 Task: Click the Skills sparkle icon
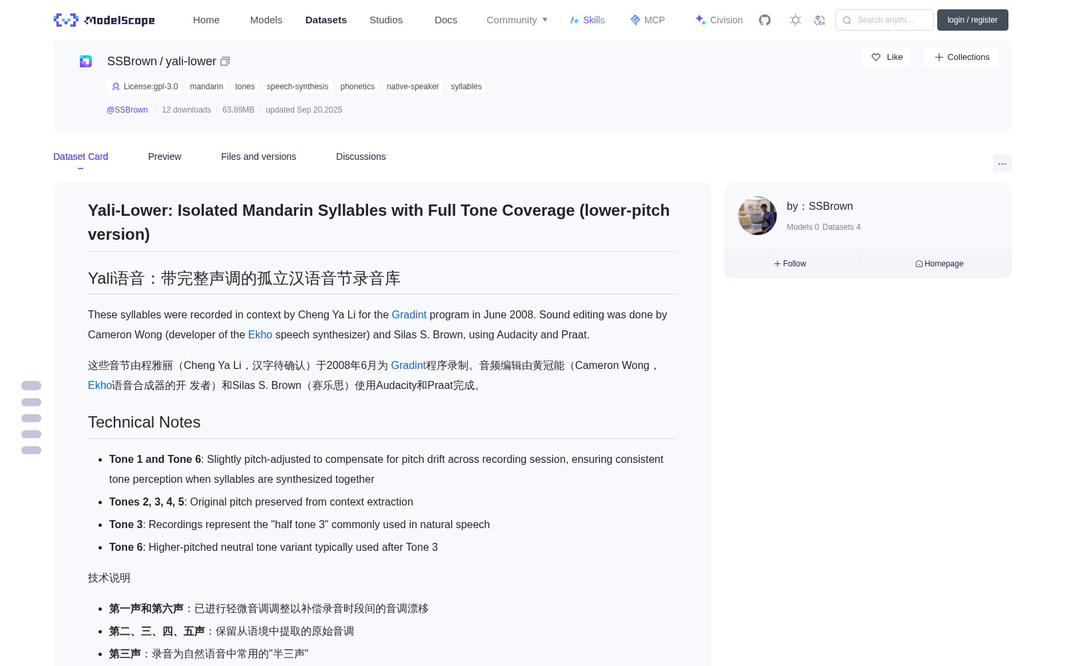click(x=574, y=20)
